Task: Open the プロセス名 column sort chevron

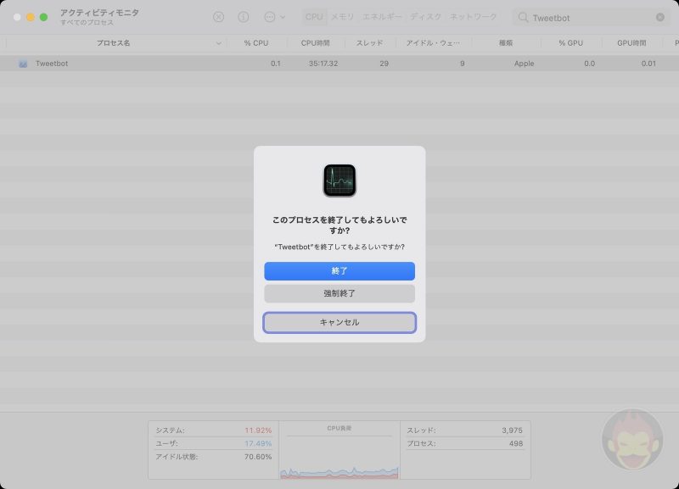Action: tap(218, 42)
